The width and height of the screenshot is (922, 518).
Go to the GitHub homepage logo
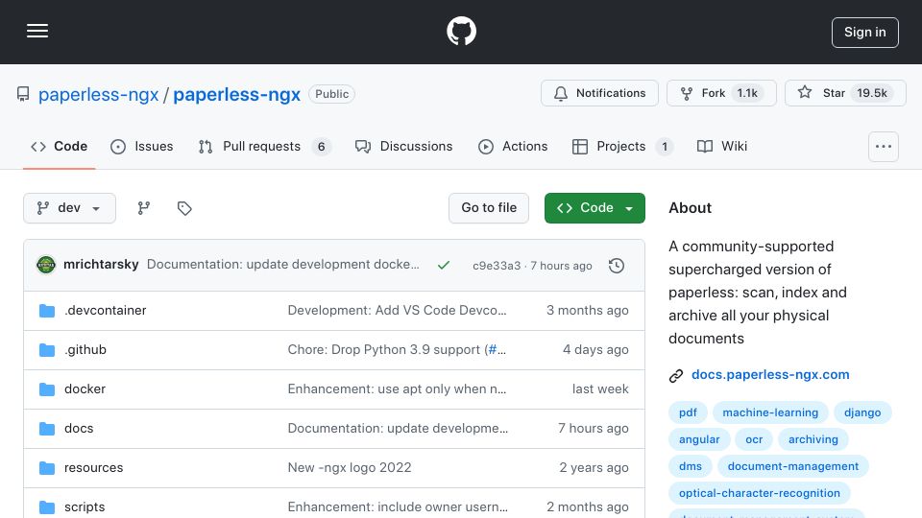(461, 31)
